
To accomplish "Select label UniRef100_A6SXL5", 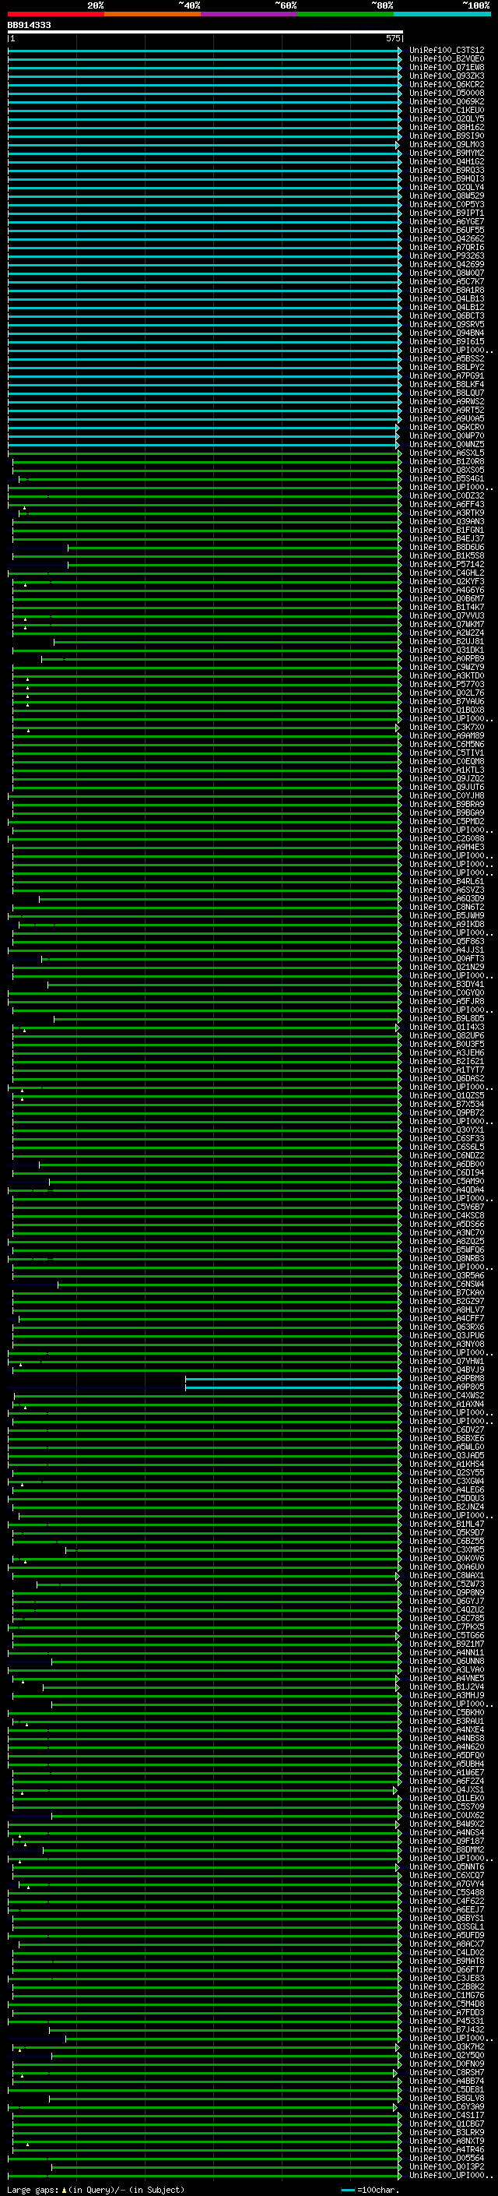I will click(447, 453).
